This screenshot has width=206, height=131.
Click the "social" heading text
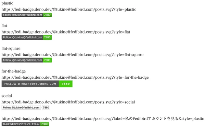tap(7, 96)
